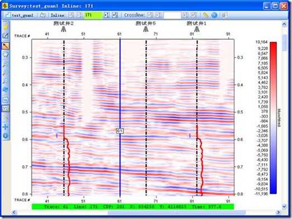Open the blue info button in sidebar
This screenshot has height=219, width=292.
click(6, 136)
